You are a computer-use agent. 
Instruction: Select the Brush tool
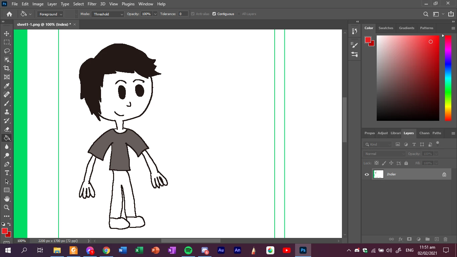[x=7, y=103]
